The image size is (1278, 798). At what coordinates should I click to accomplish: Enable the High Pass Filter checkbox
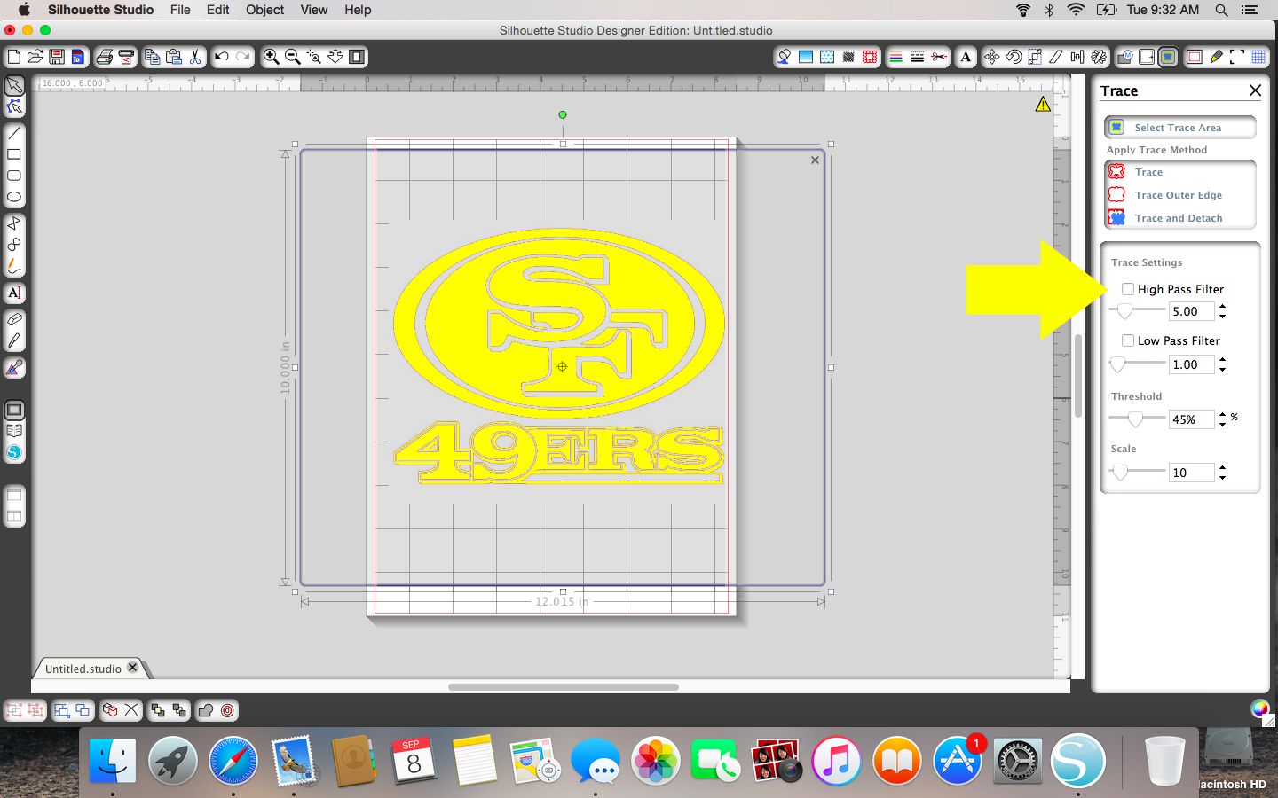tap(1128, 289)
